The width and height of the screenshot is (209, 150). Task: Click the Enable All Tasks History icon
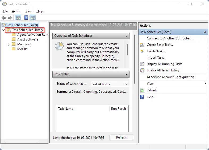point(142,70)
